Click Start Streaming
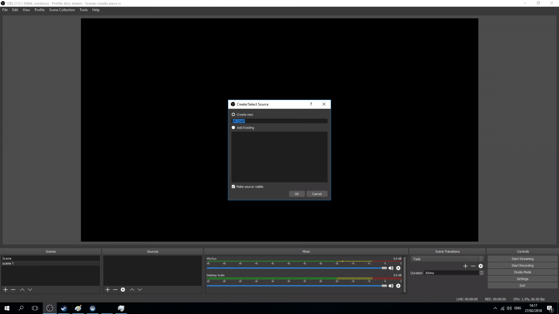Viewport: 559px width, 314px height. coord(522,259)
